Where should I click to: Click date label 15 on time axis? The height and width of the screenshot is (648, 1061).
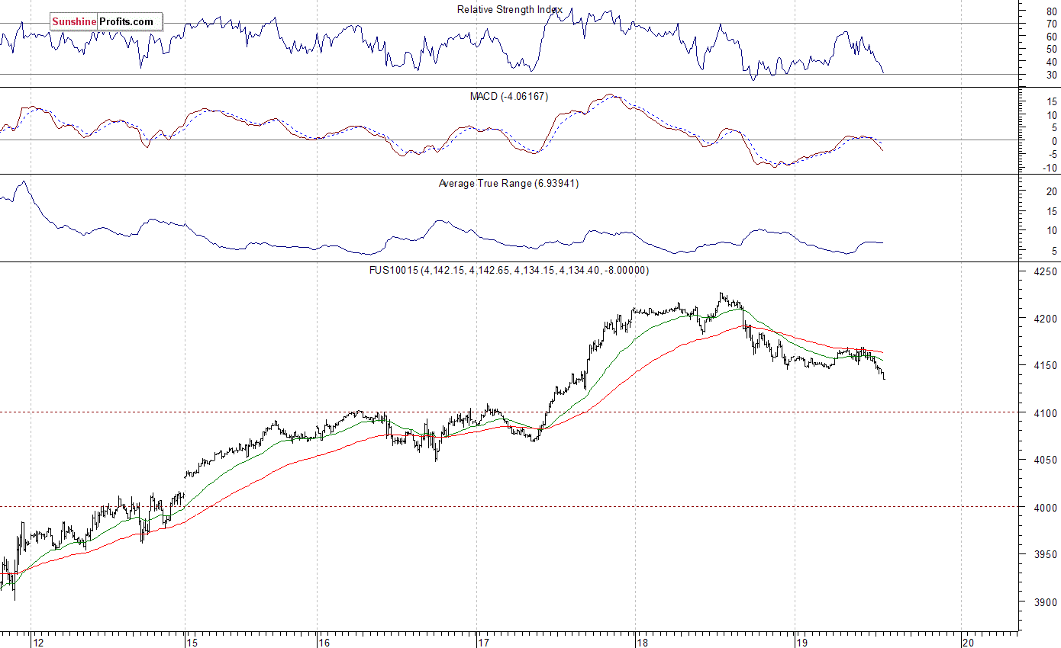(192, 642)
